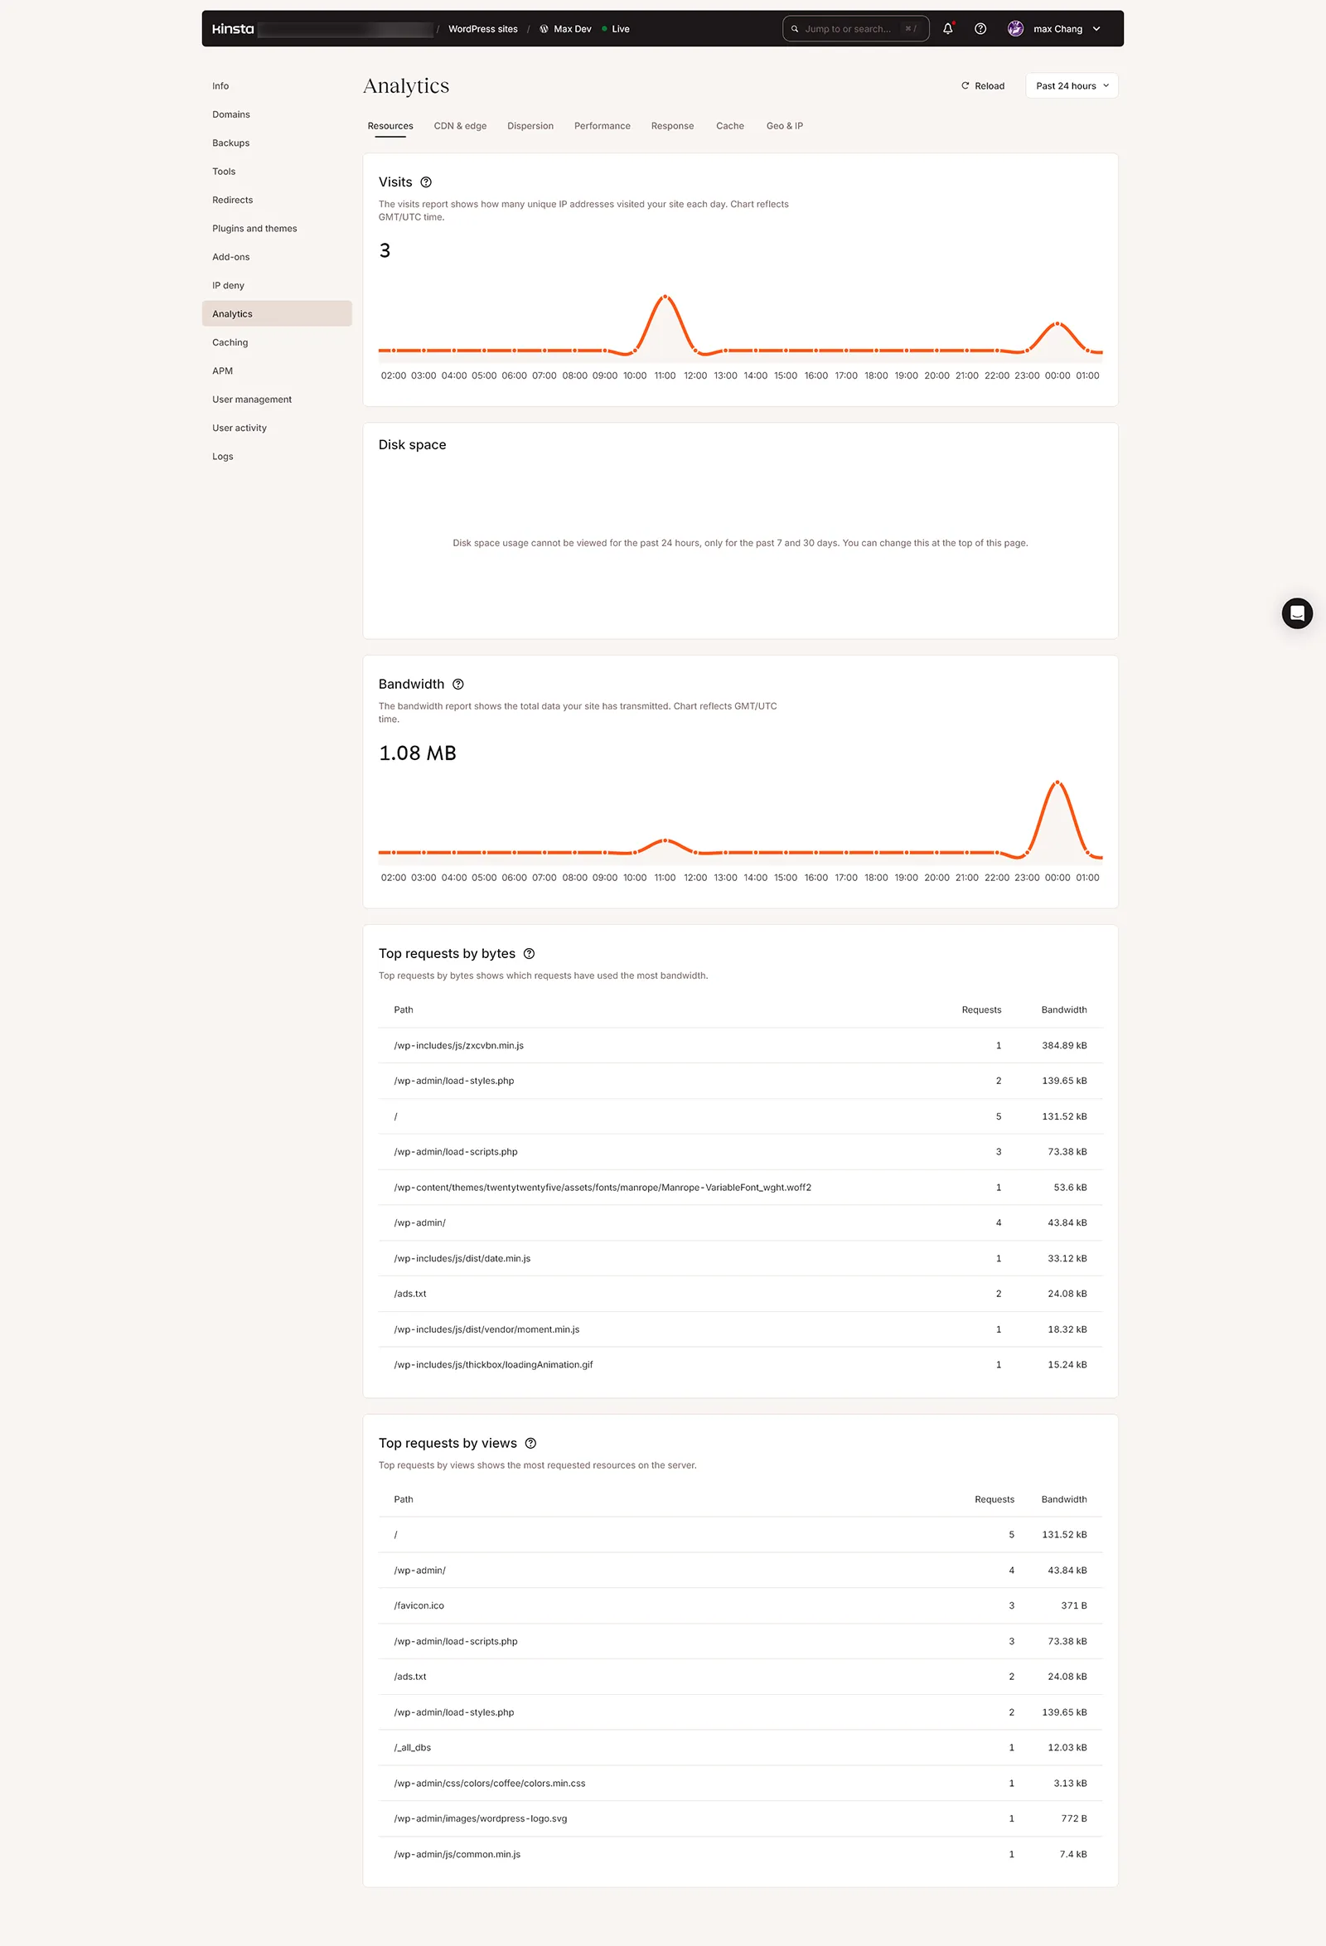Image resolution: width=1326 pixels, height=1946 pixels.
Task: Open Caching in the sidebar
Action: [277, 341]
